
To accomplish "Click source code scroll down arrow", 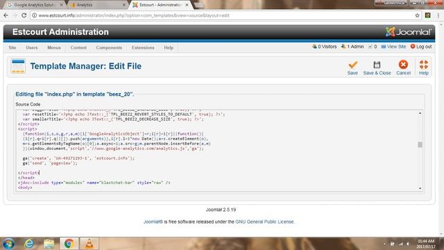I will pyautogui.click(x=420, y=188).
